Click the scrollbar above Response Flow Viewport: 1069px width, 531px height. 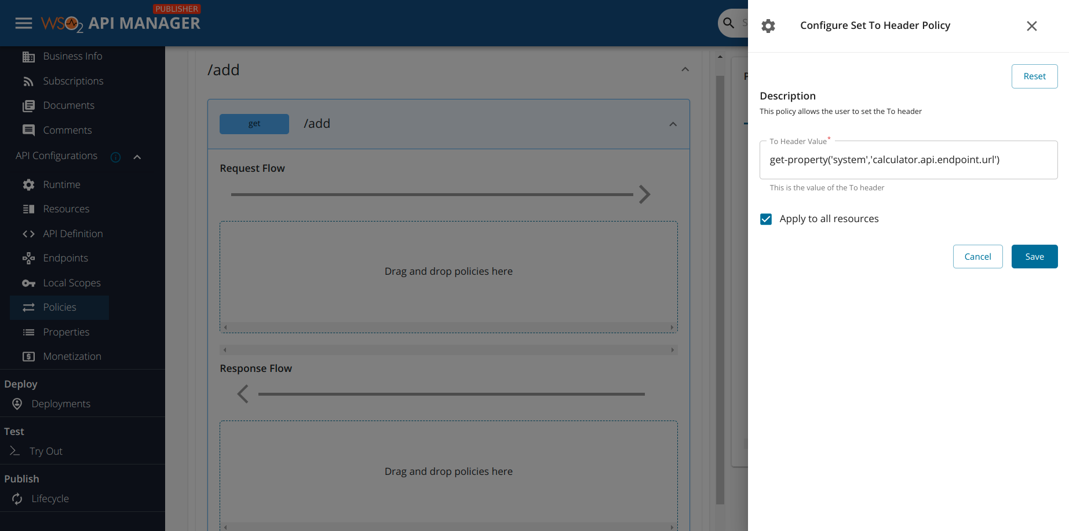click(x=448, y=350)
